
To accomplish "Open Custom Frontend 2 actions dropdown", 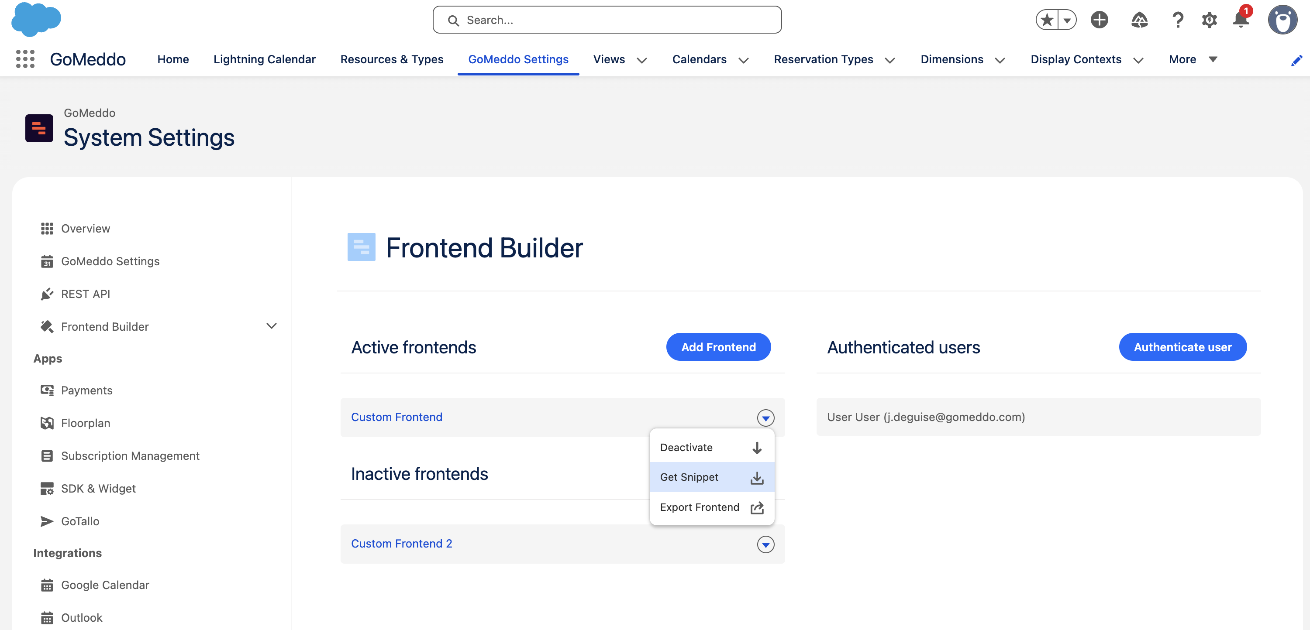I will click(765, 544).
